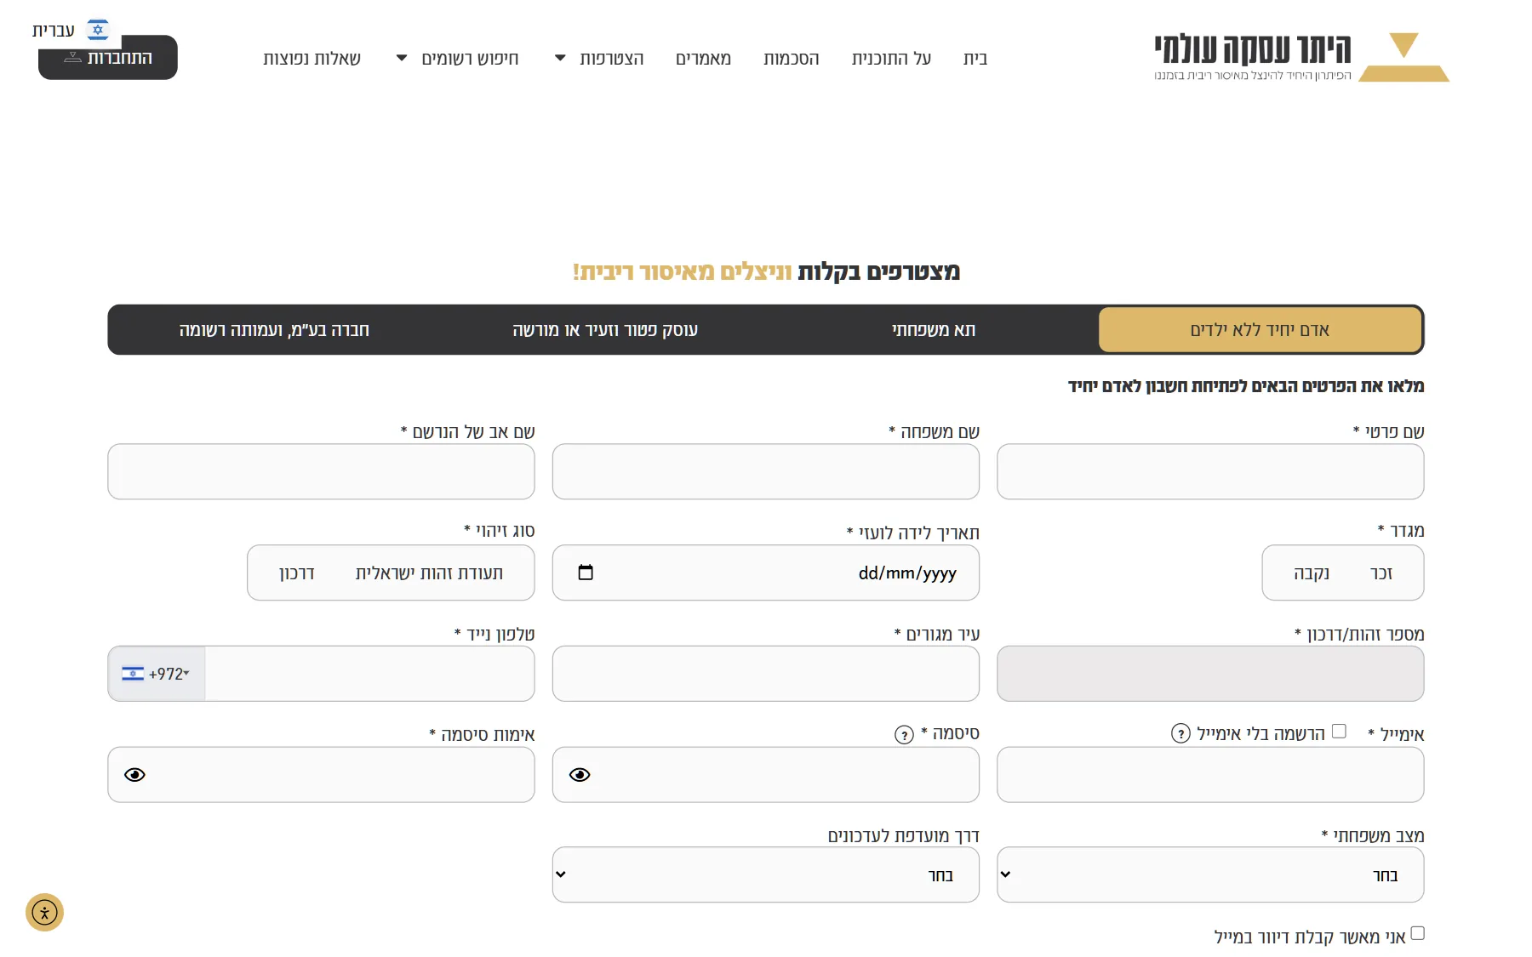Switch to the תא משפחתי tab
Viewport: 1532px width, 957px height.
933,330
